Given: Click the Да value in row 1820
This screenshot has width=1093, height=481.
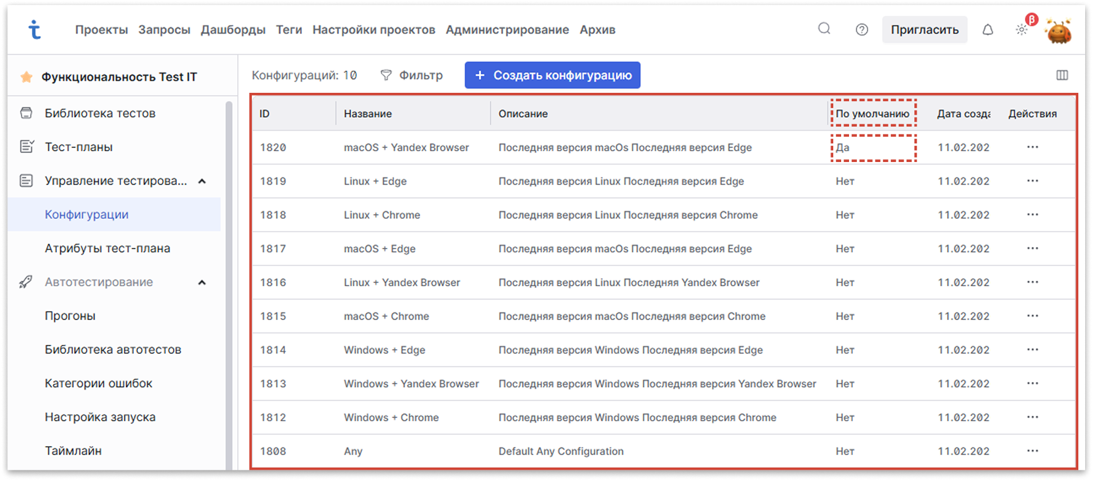Looking at the screenshot, I should point(842,147).
